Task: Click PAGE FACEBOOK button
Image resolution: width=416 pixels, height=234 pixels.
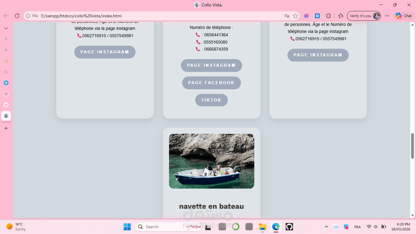Action: click(211, 83)
